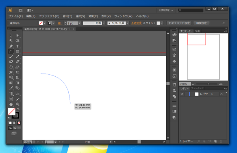Switch to the アートボード tab
The width and height of the screenshot is (237, 153).
[197, 89]
